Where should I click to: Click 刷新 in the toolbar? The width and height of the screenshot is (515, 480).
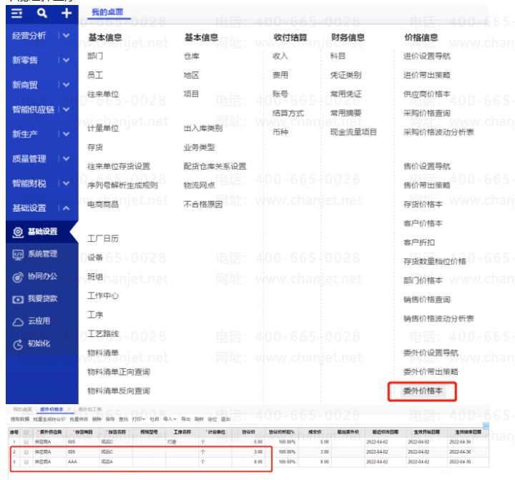tap(199, 419)
